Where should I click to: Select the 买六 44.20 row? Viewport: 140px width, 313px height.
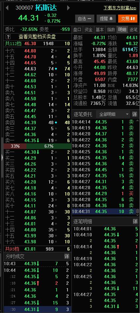point(37,182)
